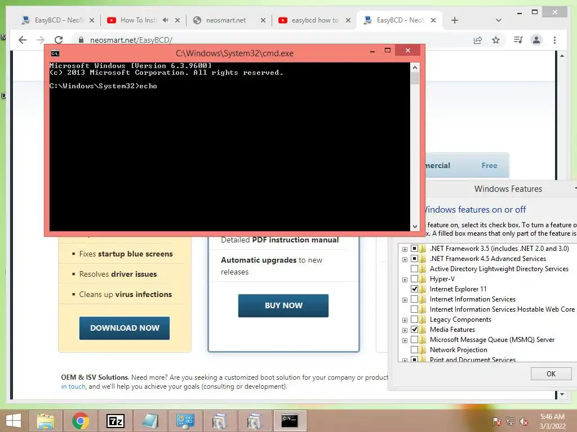Expand Microsoft Message Queue Server node
The height and width of the screenshot is (432, 577).
pos(405,340)
